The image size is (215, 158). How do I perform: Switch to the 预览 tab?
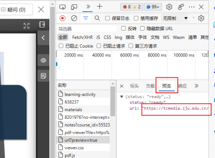point(166,86)
